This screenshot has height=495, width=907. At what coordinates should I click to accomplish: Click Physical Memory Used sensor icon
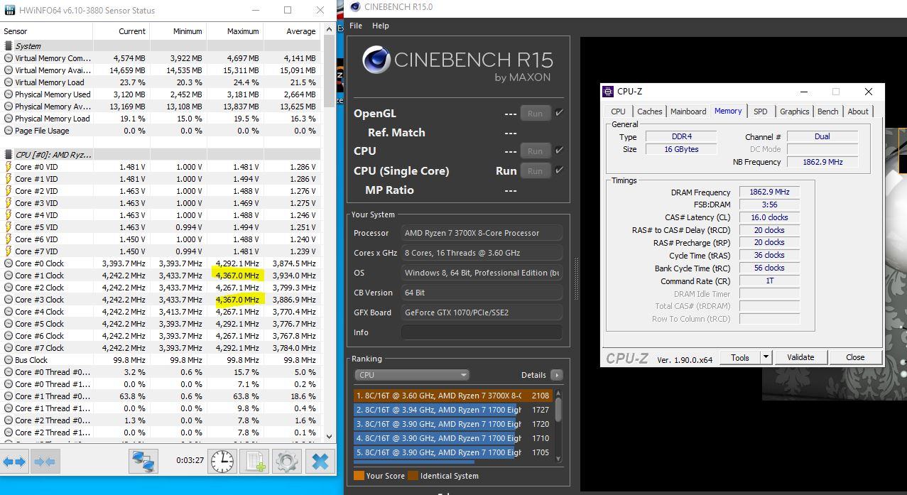pos(9,94)
